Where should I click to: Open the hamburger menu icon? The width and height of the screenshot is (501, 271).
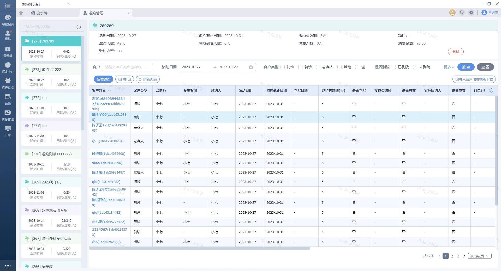coord(8,6)
